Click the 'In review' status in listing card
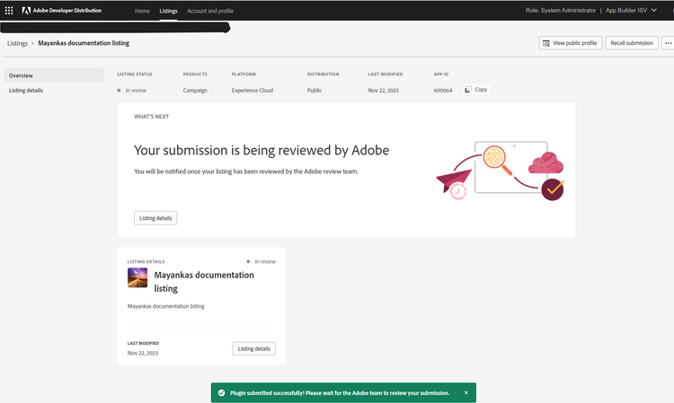 (261, 261)
